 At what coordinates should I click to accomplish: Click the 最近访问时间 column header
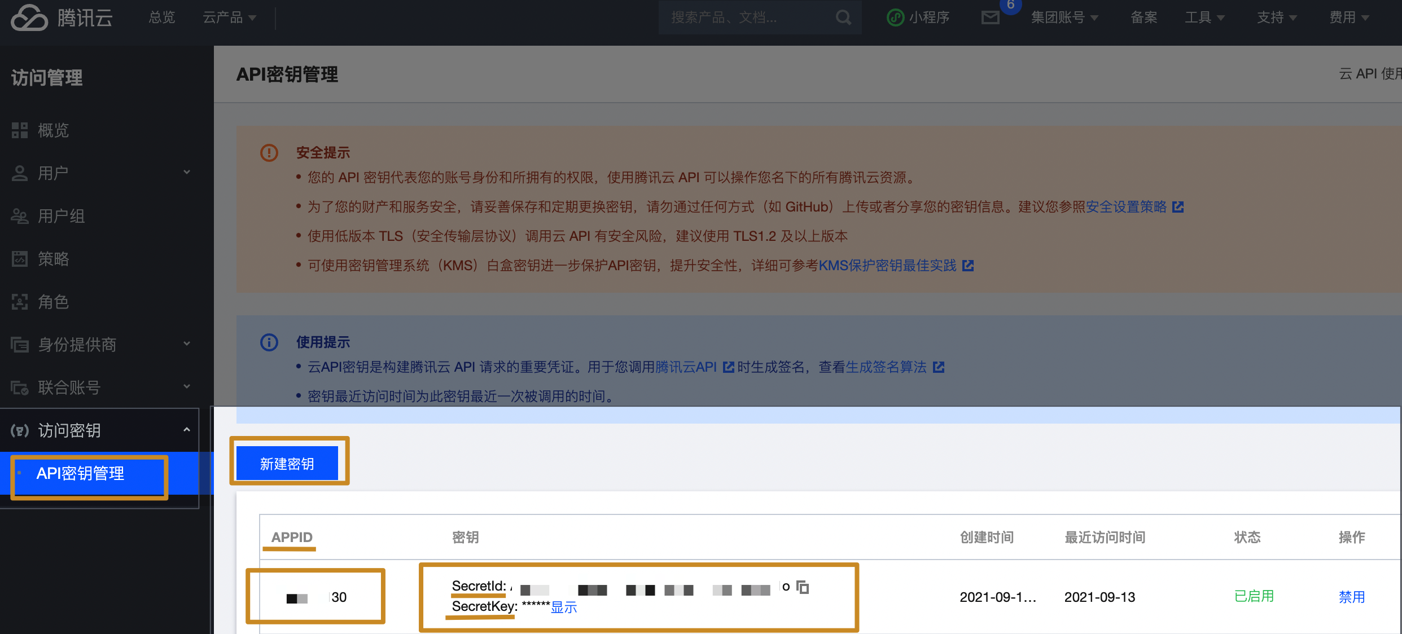point(1105,537)
